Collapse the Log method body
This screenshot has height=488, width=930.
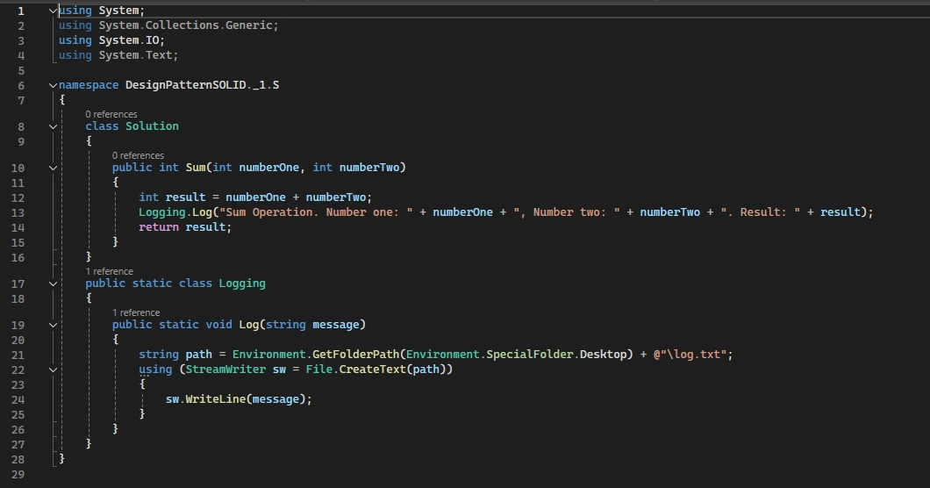point(53,326)
